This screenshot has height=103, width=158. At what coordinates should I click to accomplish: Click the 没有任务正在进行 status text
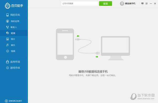[x=15, y=101]
